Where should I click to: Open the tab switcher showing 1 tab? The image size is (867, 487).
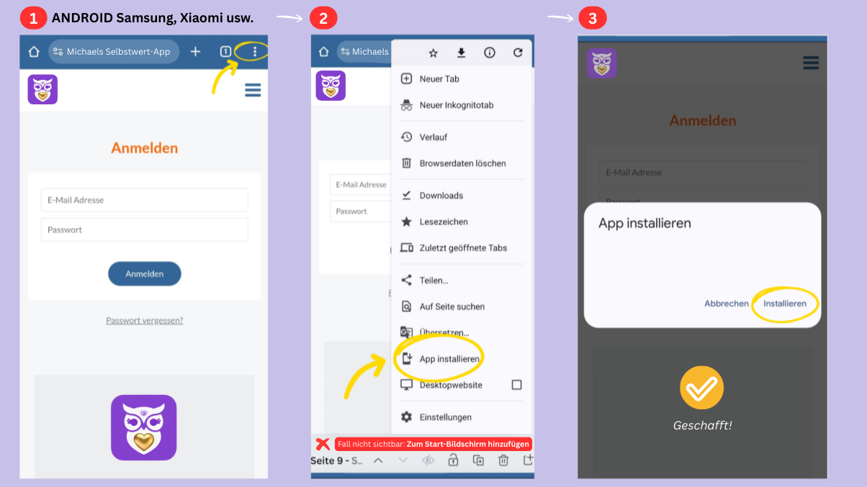(x=225, y=52)
